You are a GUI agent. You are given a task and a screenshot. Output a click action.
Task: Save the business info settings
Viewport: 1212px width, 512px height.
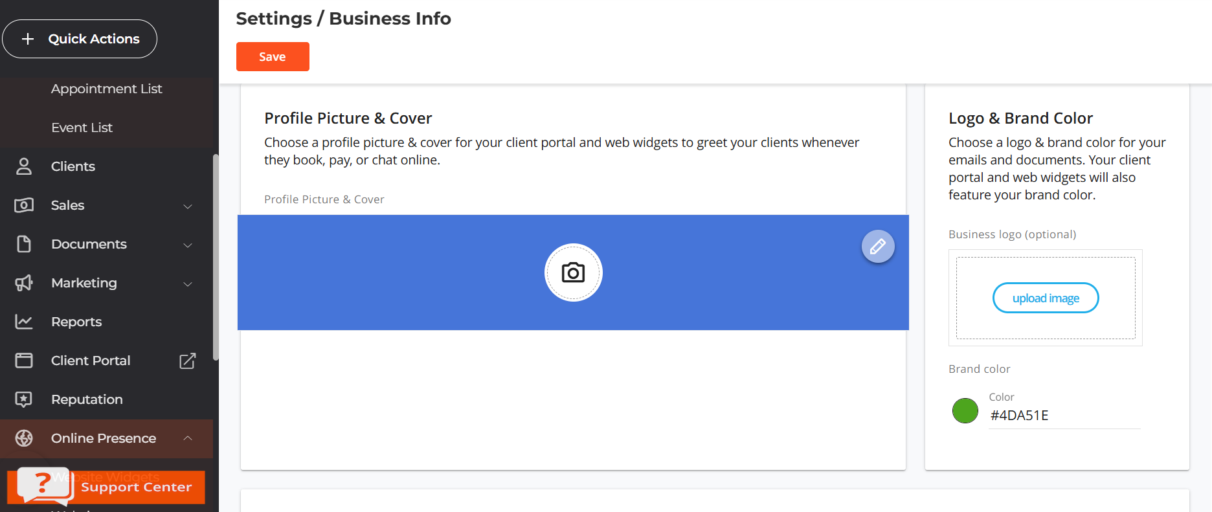[x=273, y=56]
